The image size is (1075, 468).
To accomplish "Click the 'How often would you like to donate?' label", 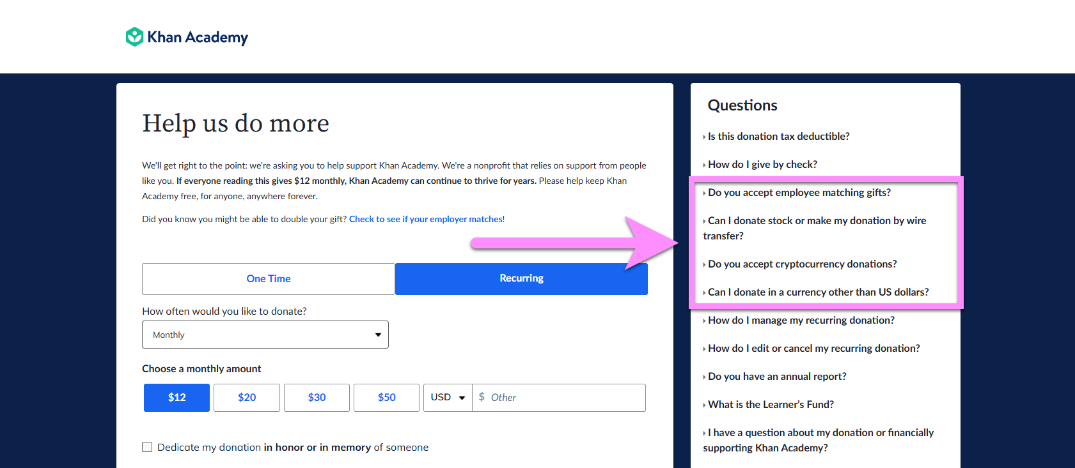I will coord(224,312).
